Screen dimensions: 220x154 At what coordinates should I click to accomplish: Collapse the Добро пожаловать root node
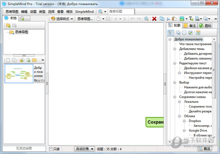[x=170, y=39]
